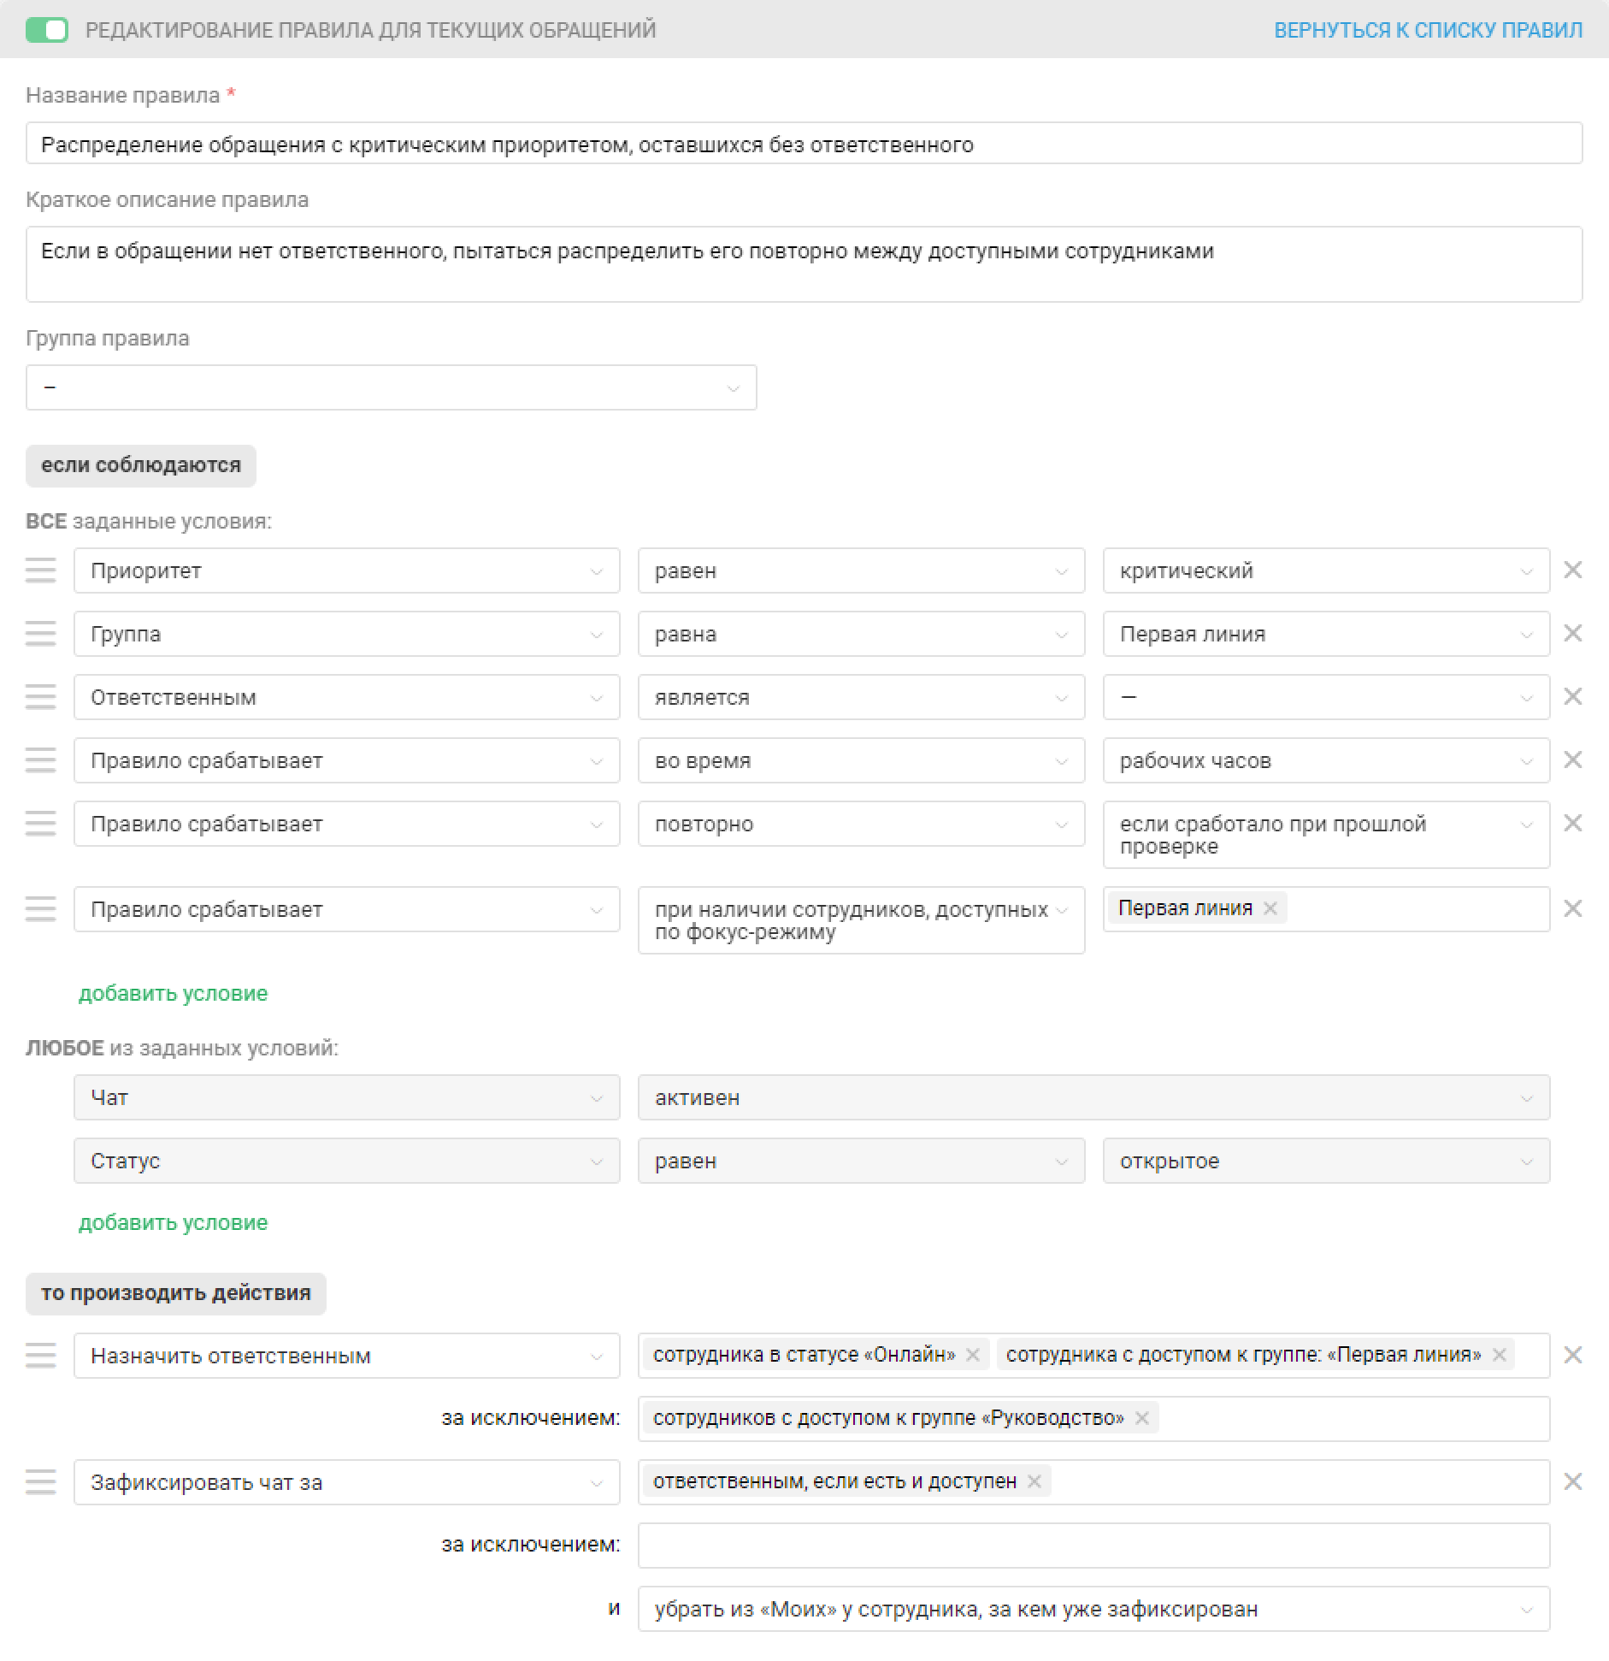The width and height of the screenshot is (1609, 1661).
Task: Open the Статус открытое value dropdown
Action: pos(1325,1161)
